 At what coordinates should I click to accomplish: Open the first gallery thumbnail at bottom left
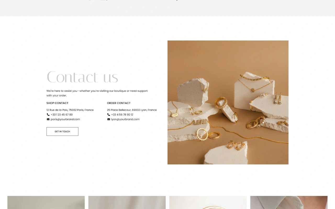46,202
